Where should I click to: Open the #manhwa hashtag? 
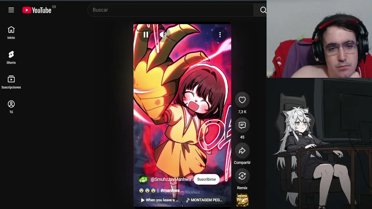click(170, 191)
